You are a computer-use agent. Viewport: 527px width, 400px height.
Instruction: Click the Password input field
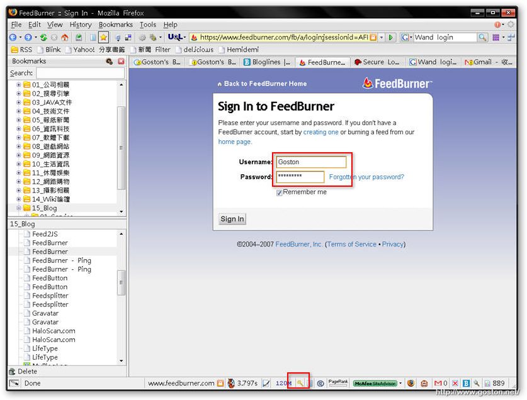tap(300, 177)
